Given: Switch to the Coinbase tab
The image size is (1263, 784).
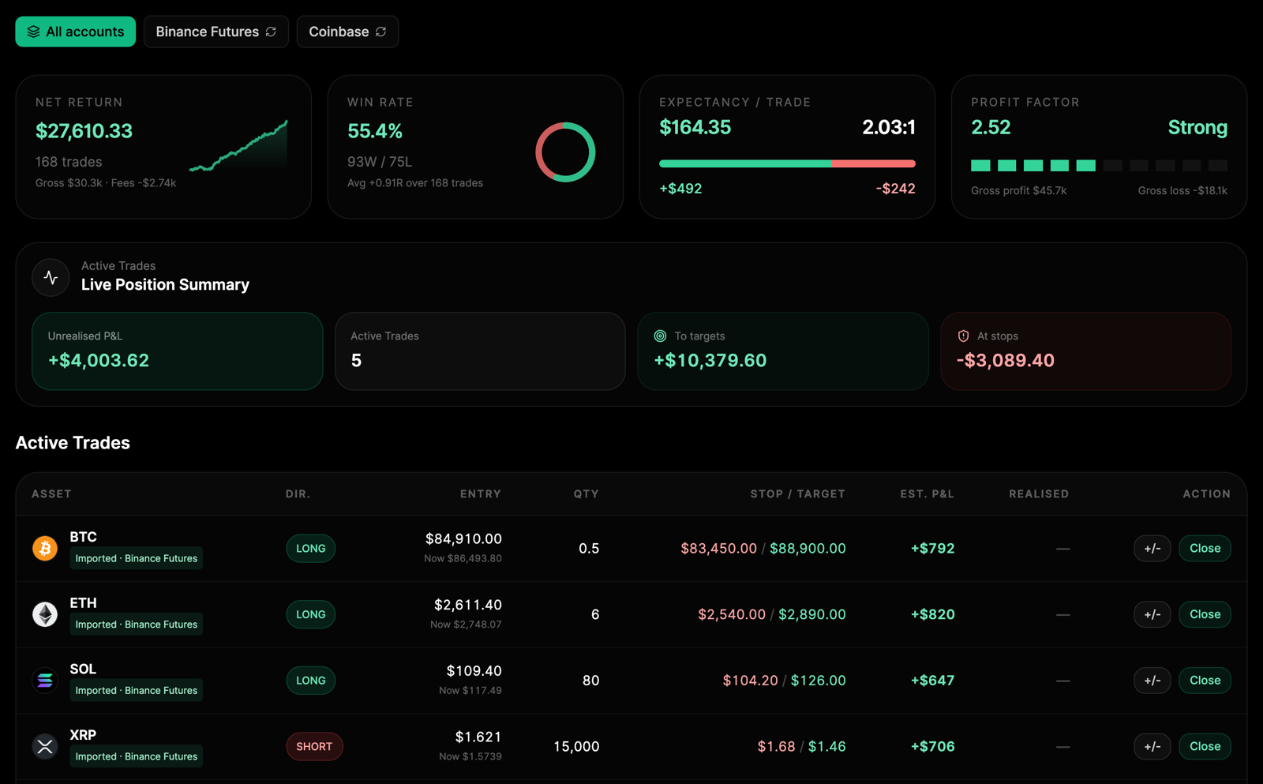Looking at the screenshot, I should [x=347, y=32].
